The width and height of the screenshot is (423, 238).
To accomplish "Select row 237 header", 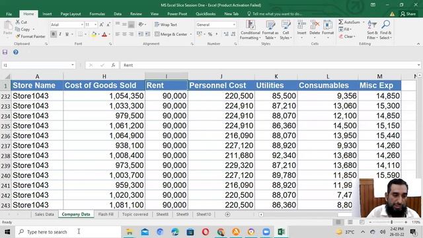I will (5, 145).
